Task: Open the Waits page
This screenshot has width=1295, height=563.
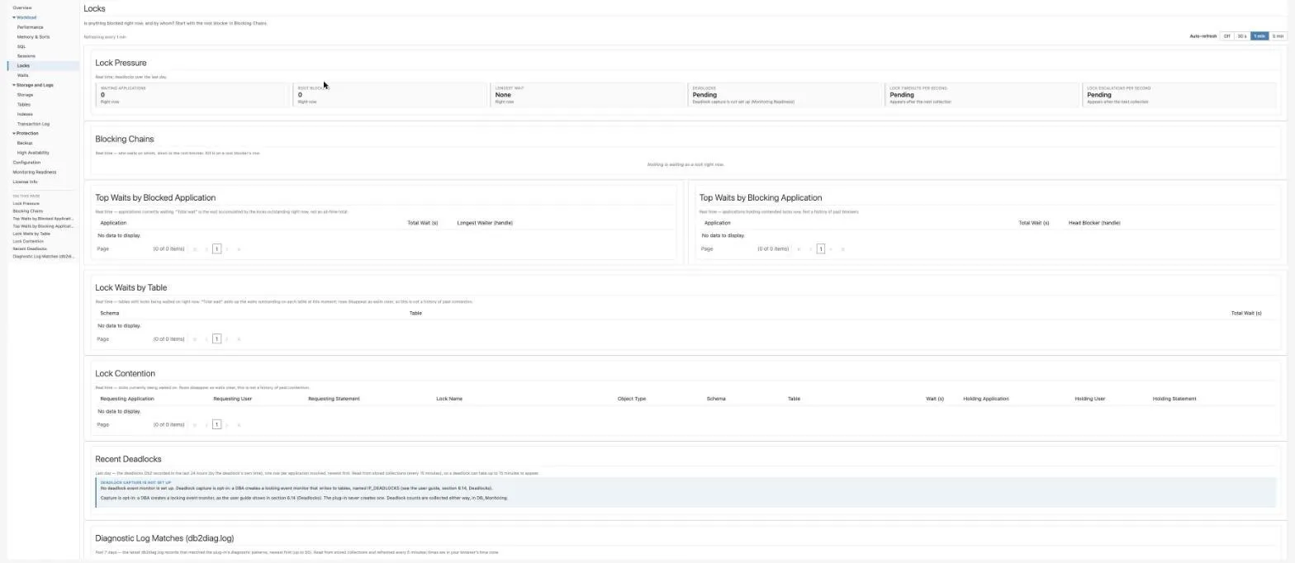Action: pos(22,75)
